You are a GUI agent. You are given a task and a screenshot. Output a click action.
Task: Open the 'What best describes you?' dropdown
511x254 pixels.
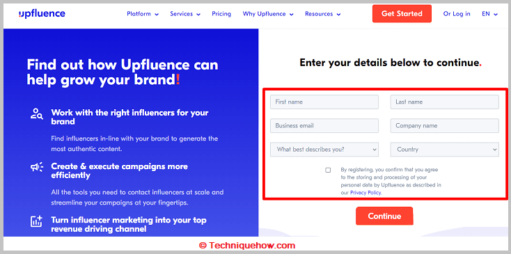[324, 150]
